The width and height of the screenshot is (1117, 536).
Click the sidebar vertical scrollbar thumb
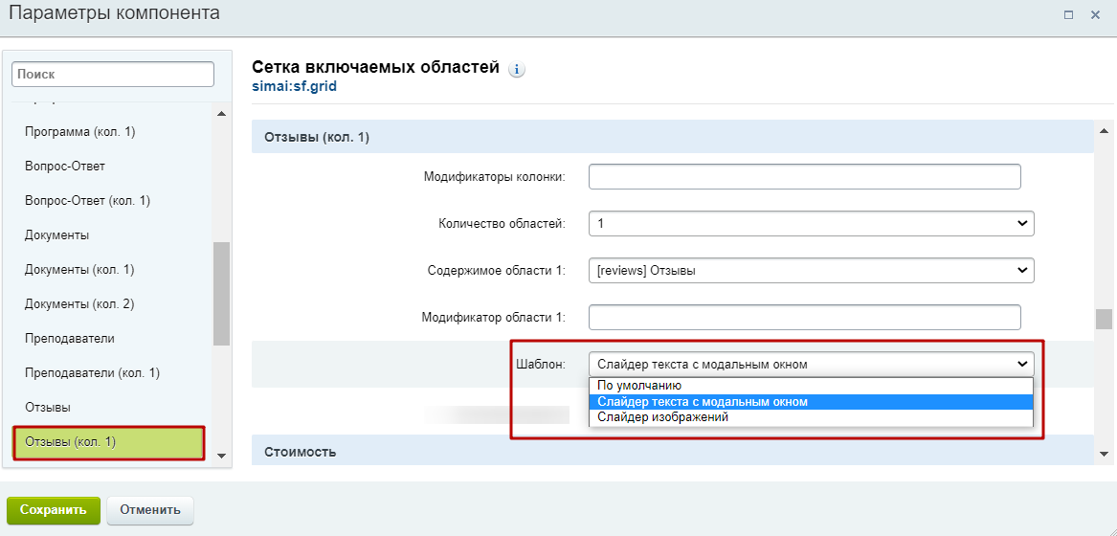[x=221, y=294]
